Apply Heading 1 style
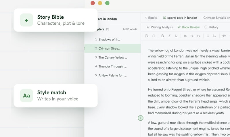 click(185, 36)
